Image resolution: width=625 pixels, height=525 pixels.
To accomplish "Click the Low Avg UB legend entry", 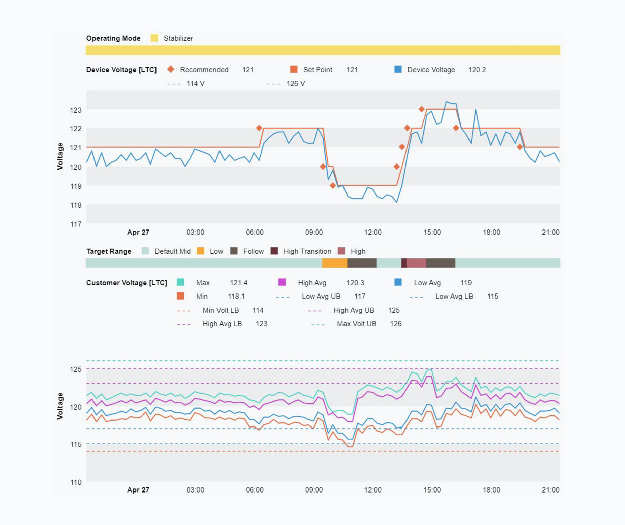I will pos(320,297).
